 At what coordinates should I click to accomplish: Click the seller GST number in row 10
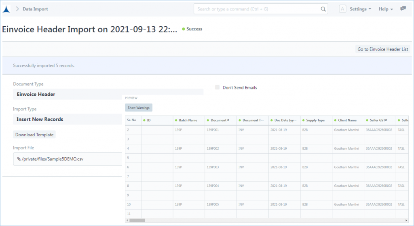380,205
